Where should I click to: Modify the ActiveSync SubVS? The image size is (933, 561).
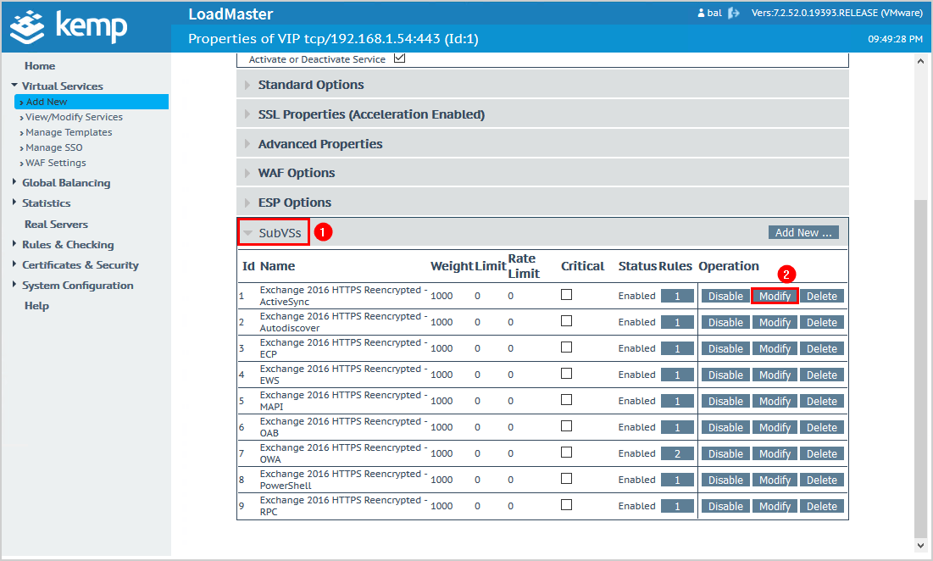775,296
